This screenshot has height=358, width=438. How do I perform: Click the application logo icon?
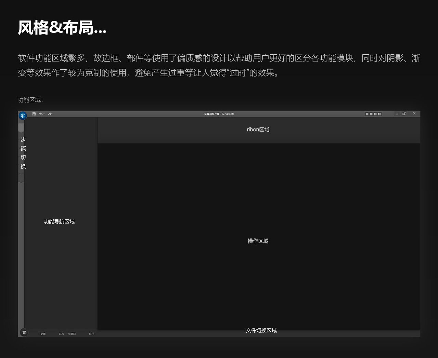(x=22, y=115)
